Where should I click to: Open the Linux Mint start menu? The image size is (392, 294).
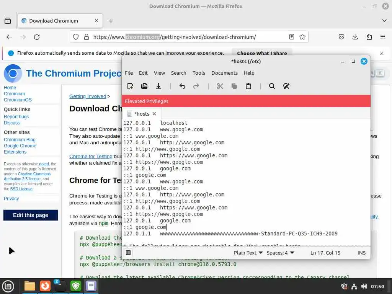[8, 286]
